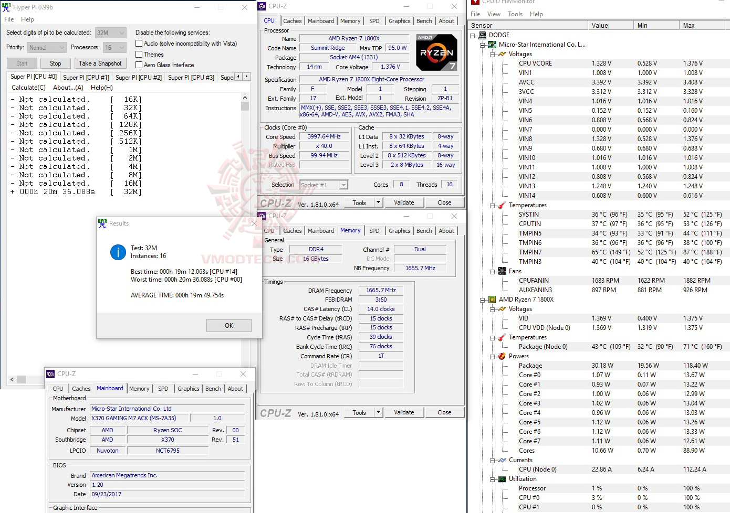Click the AMD Ryzen 7 logo in CPU-Z
Viewport: 730px width, 513px height.
click(436, 52)
